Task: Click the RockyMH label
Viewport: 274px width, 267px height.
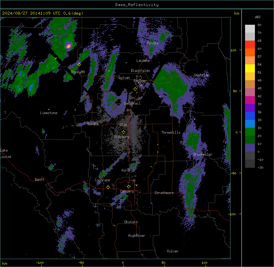Action: pyautogui.click(x=78, y=72)
